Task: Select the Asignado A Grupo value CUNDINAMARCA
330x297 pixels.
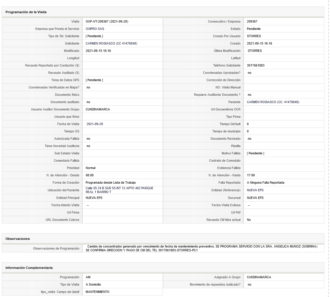Action: [259, 277]
